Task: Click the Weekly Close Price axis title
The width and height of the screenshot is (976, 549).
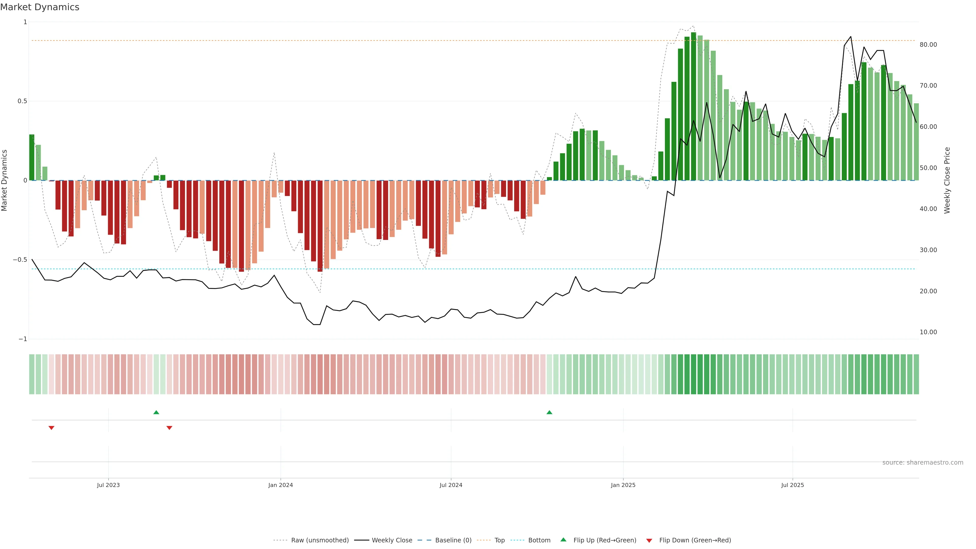Action: click(x=947, y=180)
